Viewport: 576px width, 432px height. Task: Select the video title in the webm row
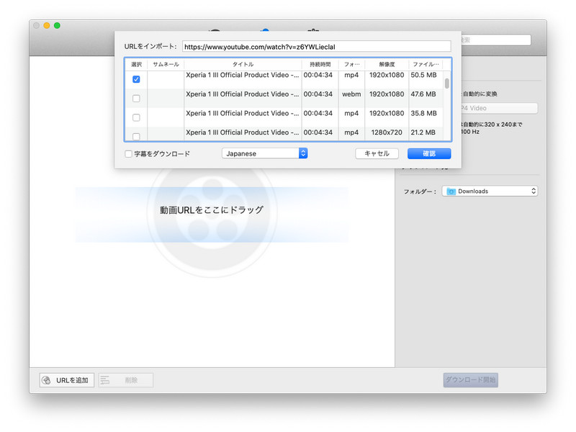click(243, 94)
